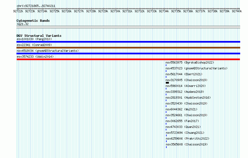Screen dimensions: 248x158
Task: Select the blue bar under nsv4518034
Action: [x=128, y=54]
